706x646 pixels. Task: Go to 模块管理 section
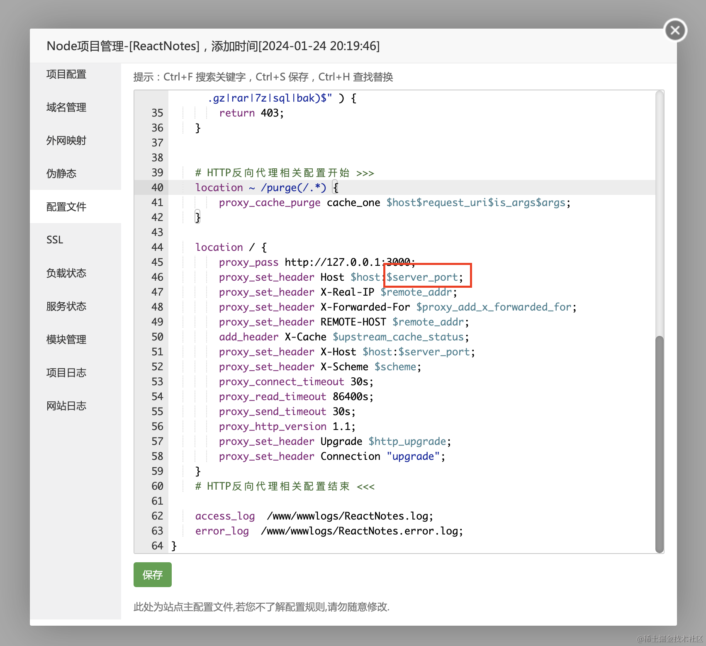[66, 340]
